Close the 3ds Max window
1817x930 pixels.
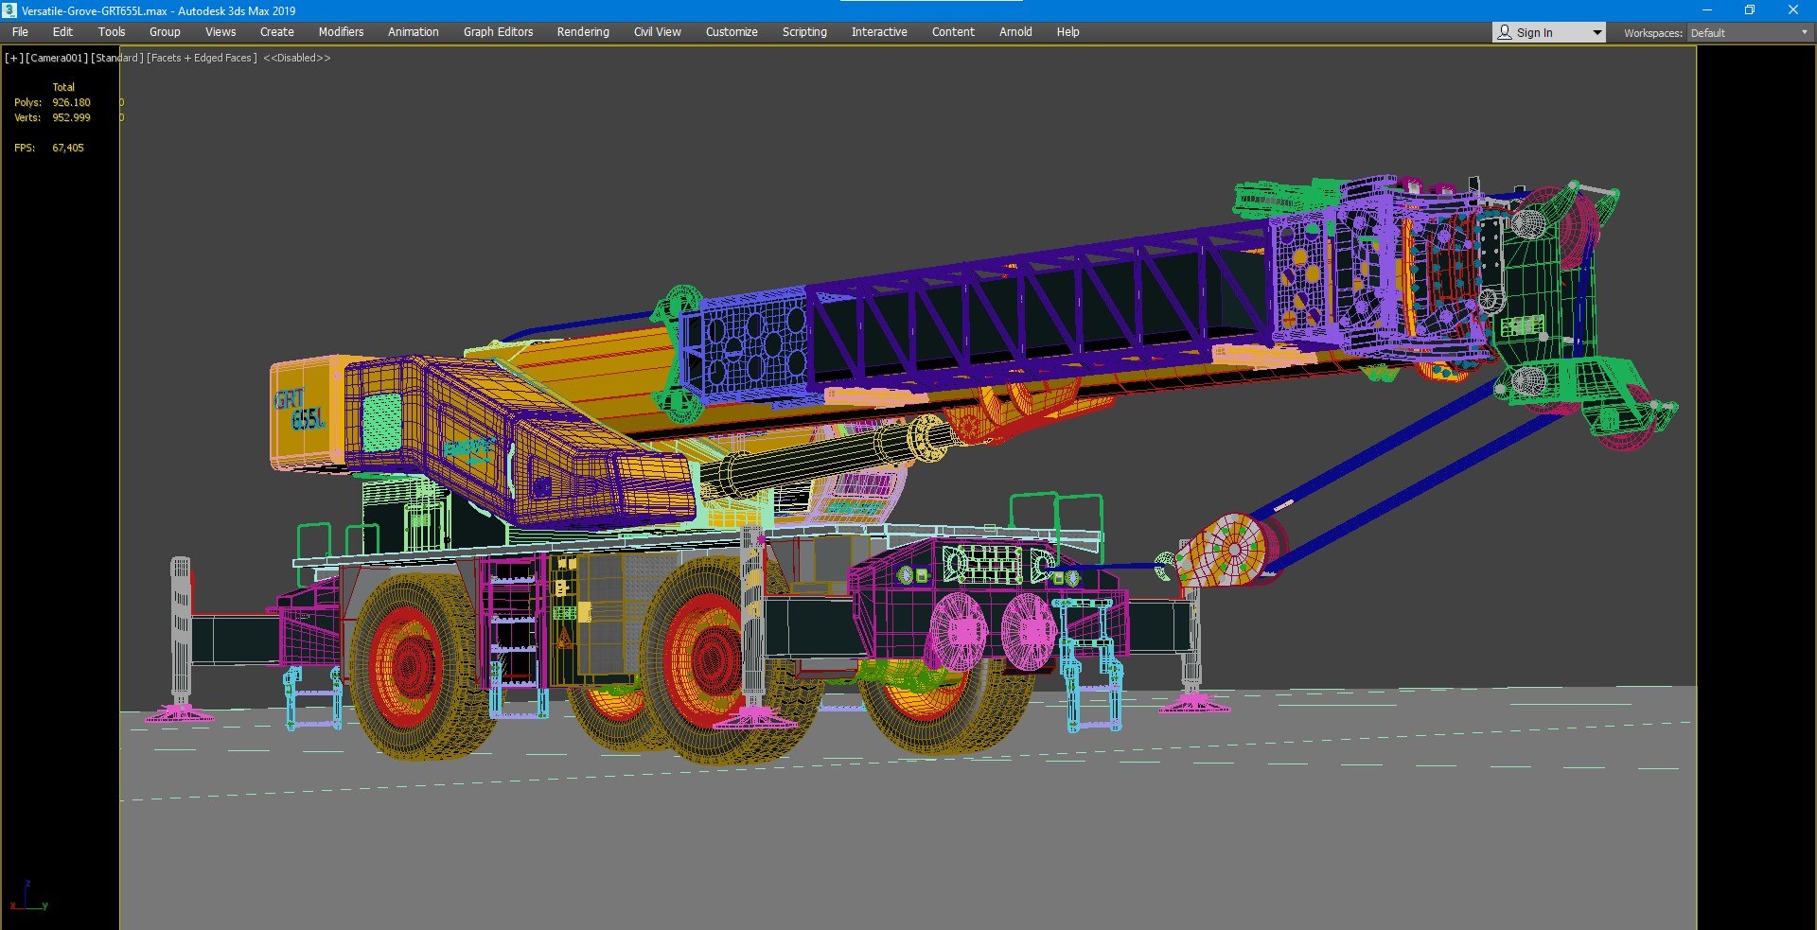point(1793,10)
